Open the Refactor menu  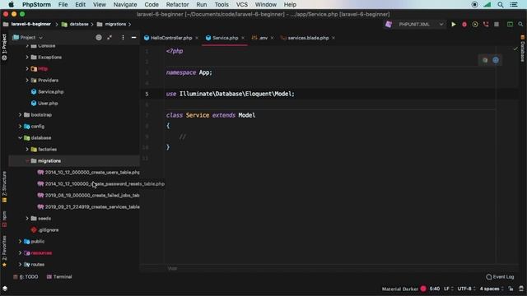(177, 5)
